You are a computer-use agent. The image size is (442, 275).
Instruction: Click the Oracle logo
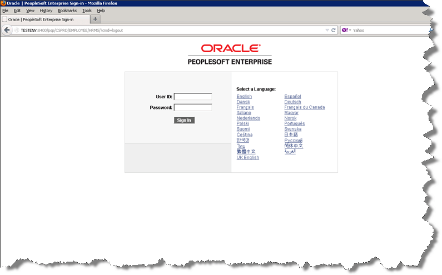tap(231, 48)
